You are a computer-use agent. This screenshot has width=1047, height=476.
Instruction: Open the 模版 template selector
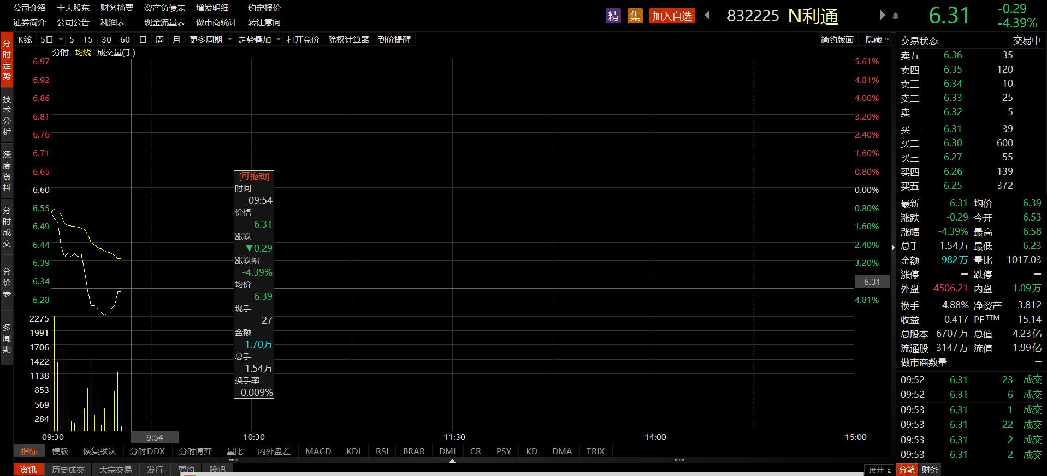(60, 451)
